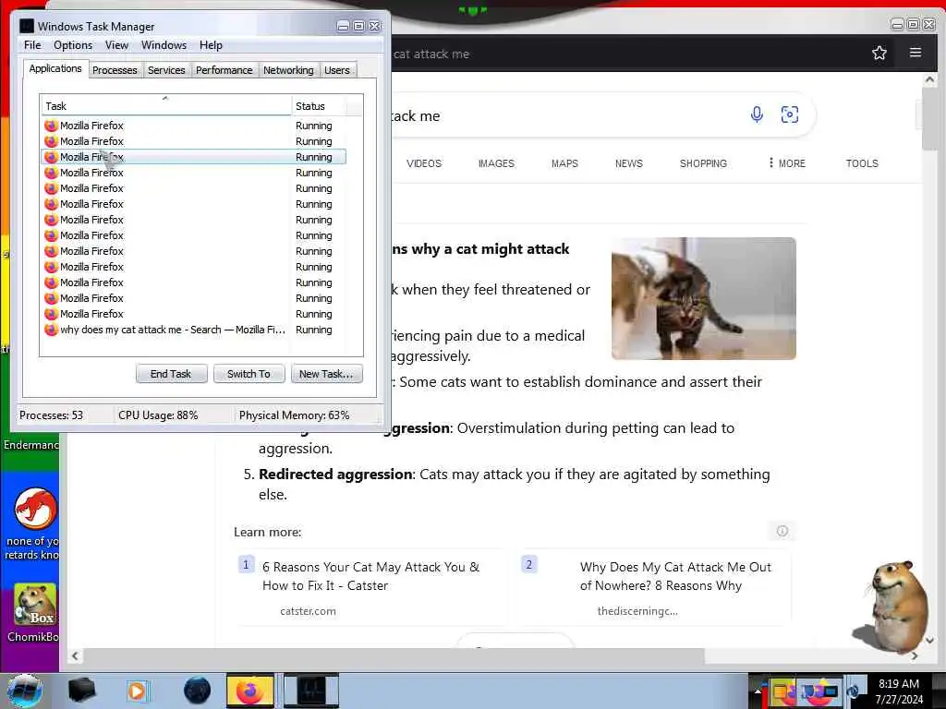Open the MAPS search tab
Image resolution: width=946 pixels, height=709 pixels.
click(564, 163)
